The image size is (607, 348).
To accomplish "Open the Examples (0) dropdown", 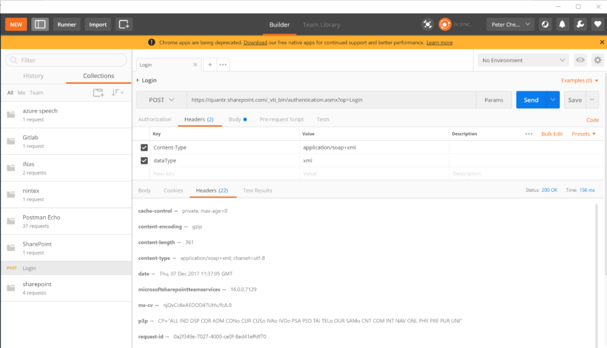I will tap(580, 81).
